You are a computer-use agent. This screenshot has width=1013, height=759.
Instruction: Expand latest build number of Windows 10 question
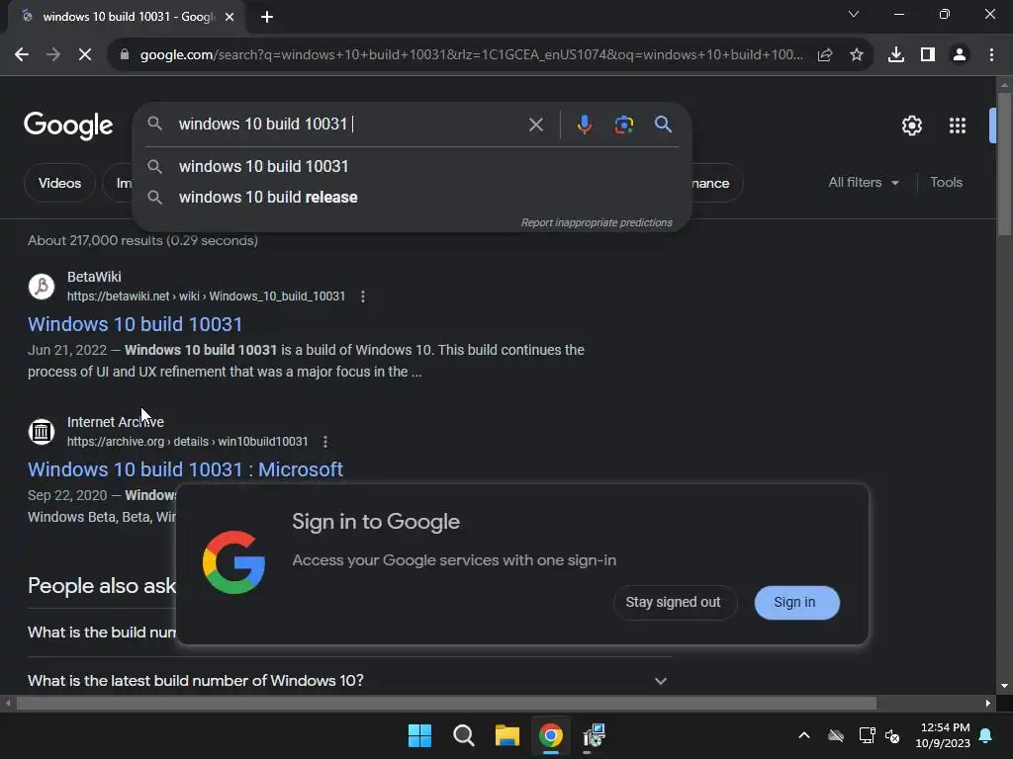[349, 681]
